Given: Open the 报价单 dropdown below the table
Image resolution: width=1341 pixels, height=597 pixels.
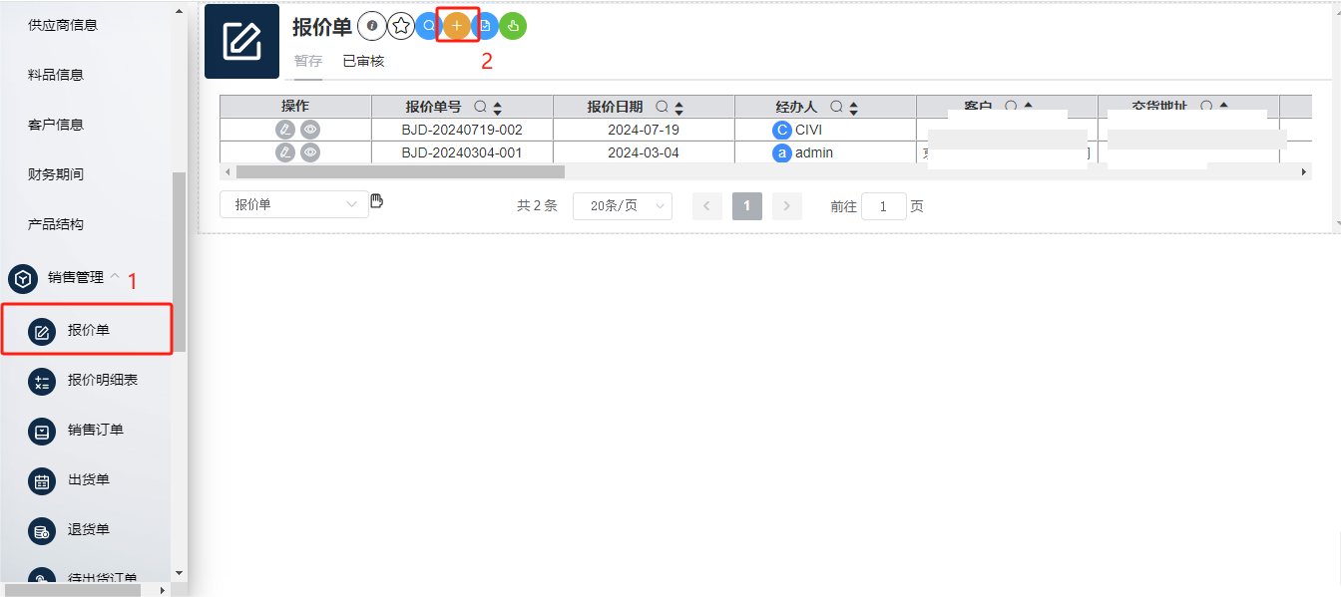Looking at the screenshot, I should [x=294, y=204].
